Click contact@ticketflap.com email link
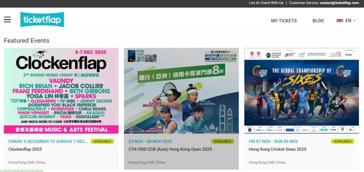364x172 pixels. pyautogui.click(x=339, y=3)
